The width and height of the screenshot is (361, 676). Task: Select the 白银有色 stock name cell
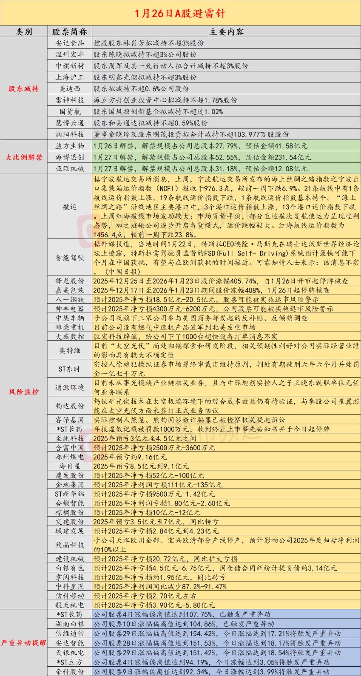[x=69, y=568]
